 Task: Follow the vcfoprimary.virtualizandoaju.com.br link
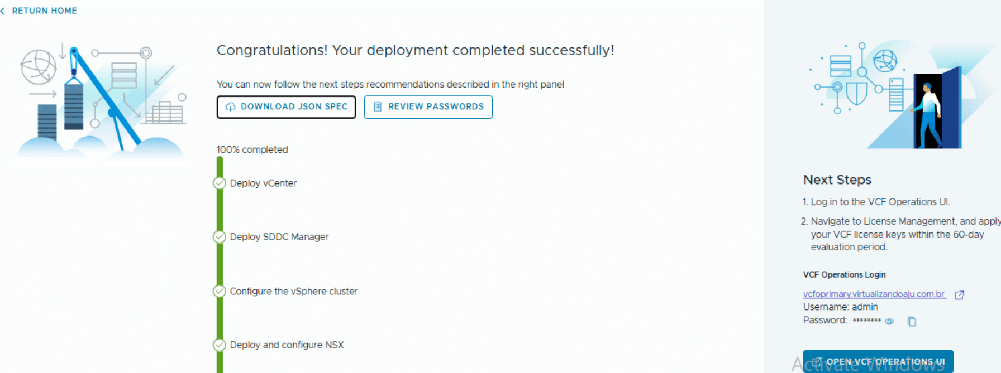[874, 294]
